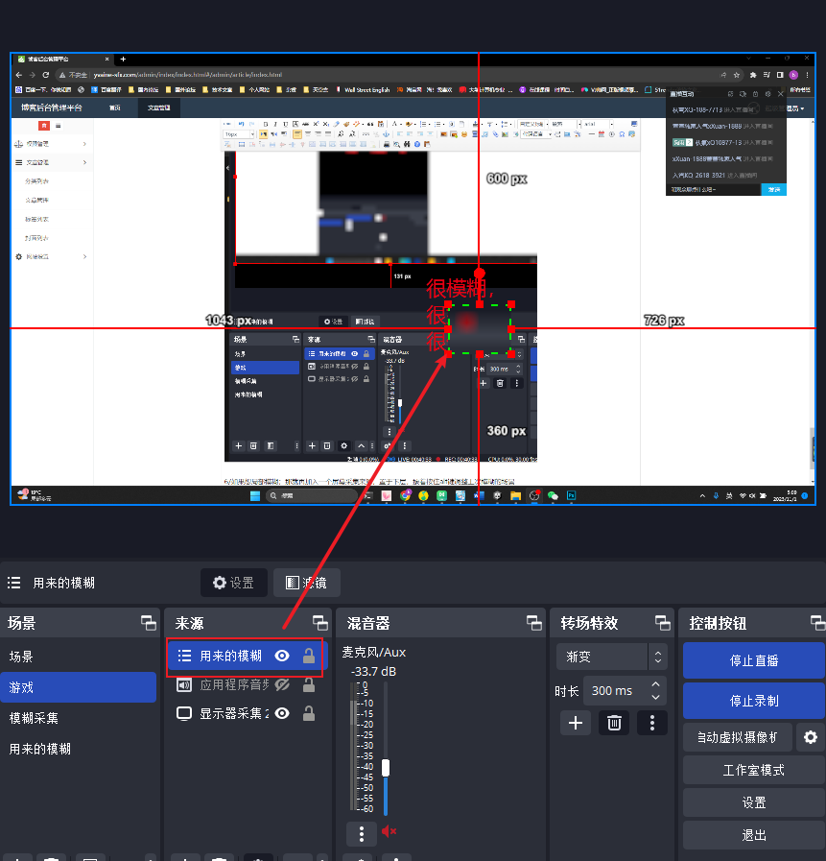Click the trash icon to remove the transition
The height and width of the screenshot is (861, 826).
(x=615, y=723)
